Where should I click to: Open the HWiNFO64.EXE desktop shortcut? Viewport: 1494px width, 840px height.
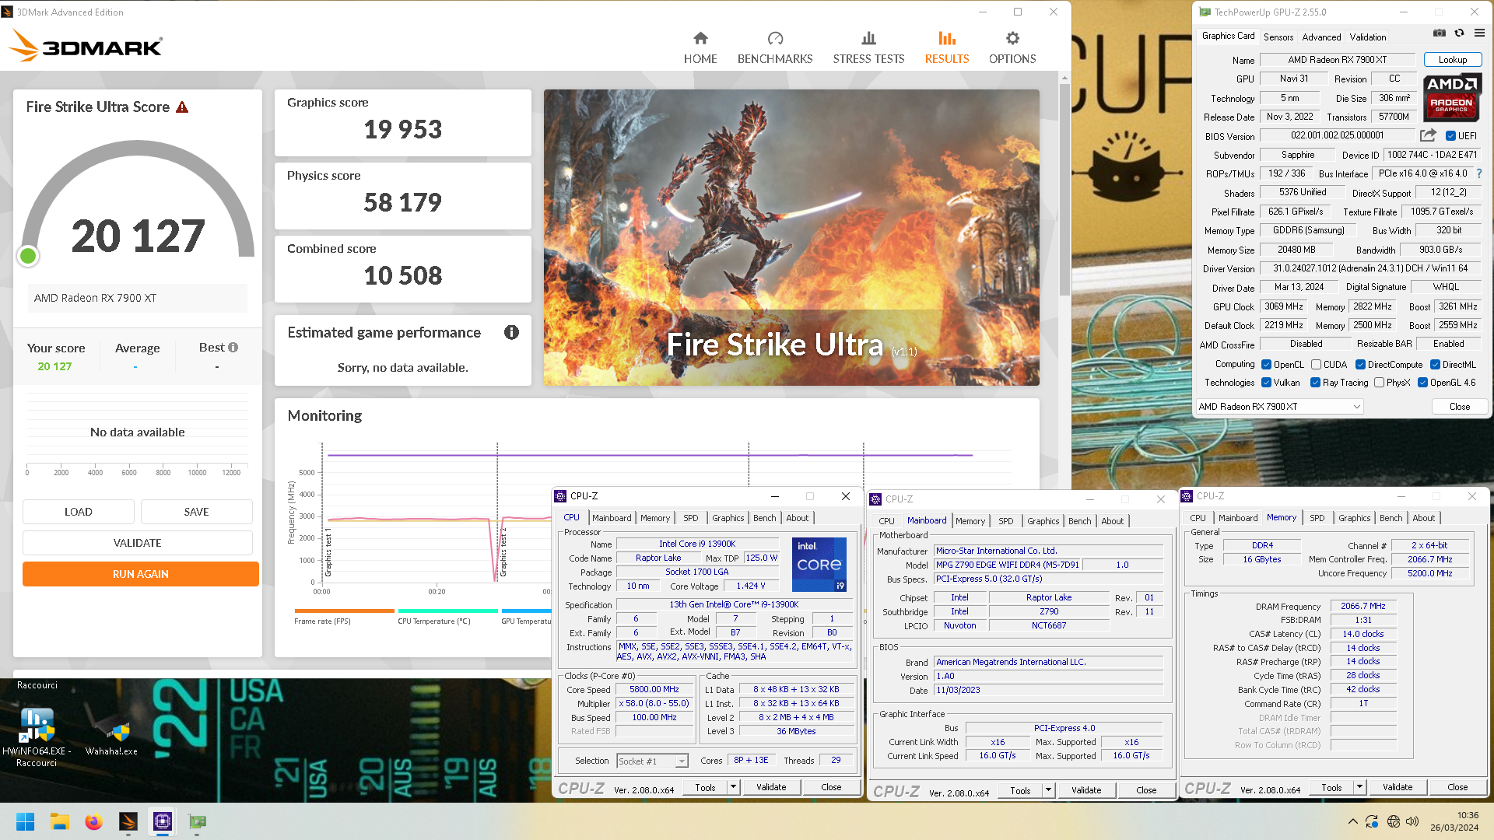click(x=37, y=737)
